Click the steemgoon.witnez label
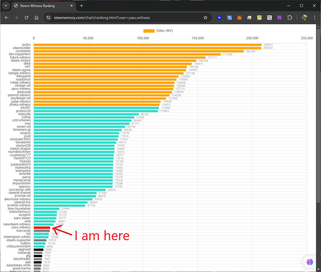This screenshot has width=321, height=272. (17, 237)
